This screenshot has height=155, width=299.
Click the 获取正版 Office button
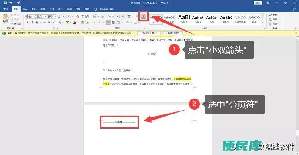tap(149, 33)
